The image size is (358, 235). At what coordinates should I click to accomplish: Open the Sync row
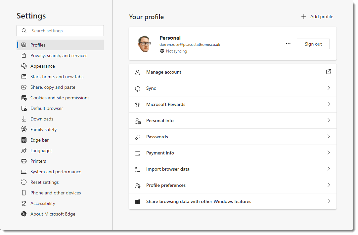point(233,88)
